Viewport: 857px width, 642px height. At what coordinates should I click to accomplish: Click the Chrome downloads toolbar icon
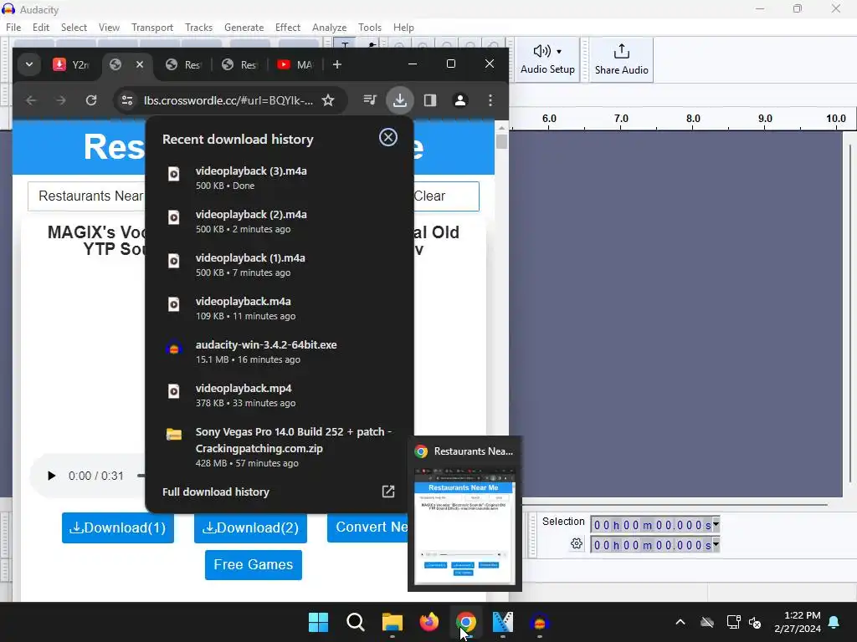click(399, 100)
